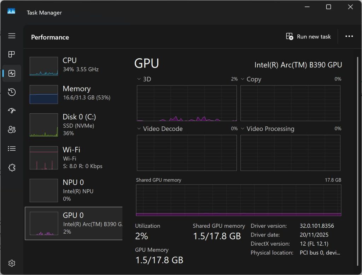Viewport: 362px width, 275px height.
Task: Select the CPU performance entry
Action: click(x=74, y=66)
